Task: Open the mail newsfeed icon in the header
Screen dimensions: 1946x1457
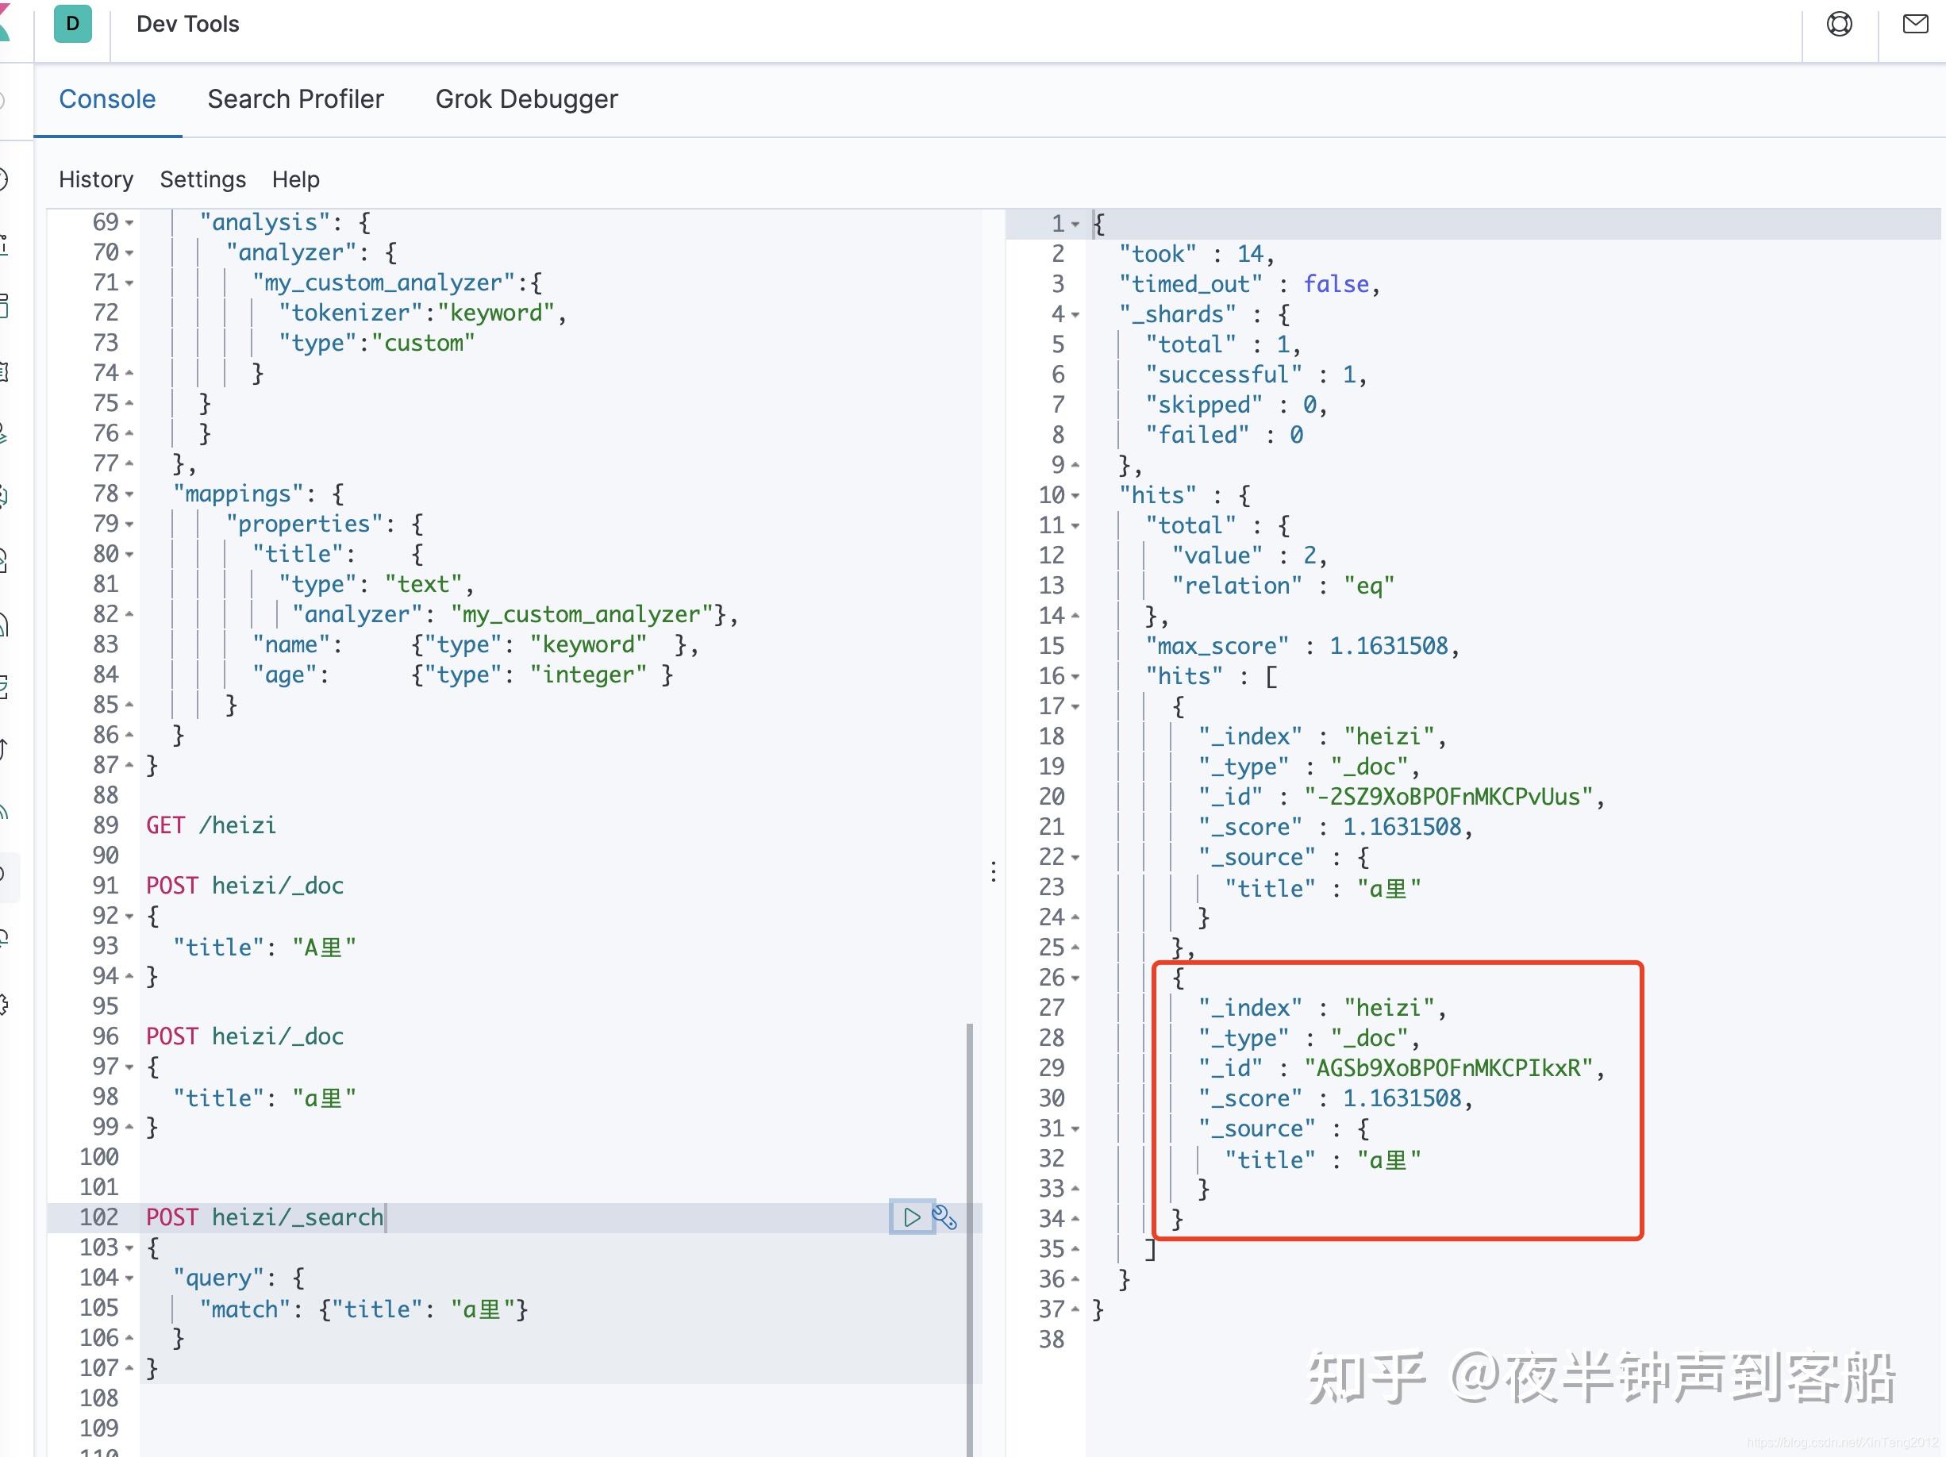Action: (x=1914, y=25)
